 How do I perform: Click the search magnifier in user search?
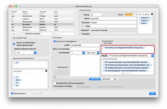(53, 34)
